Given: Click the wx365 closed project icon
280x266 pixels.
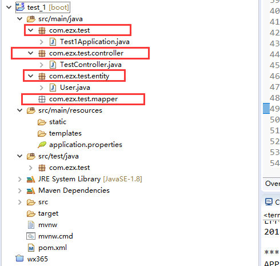Looking at the screenshot, I should click(19, 259).
